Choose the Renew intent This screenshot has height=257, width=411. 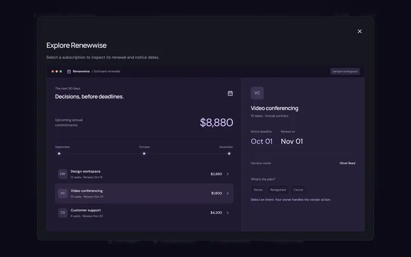pos(258,190)
